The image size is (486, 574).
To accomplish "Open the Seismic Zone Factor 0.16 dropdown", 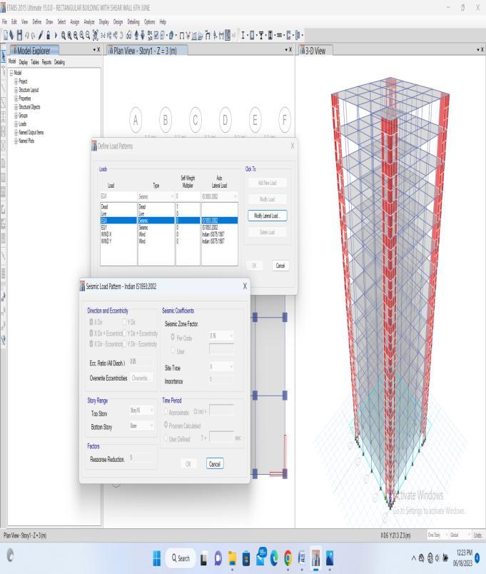I will (x=221, y=336).
